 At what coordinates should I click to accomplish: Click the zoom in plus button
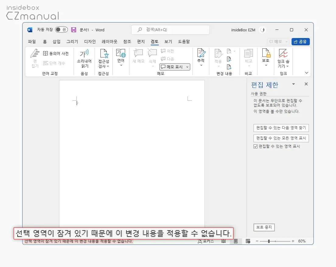(x=293, y=241)
